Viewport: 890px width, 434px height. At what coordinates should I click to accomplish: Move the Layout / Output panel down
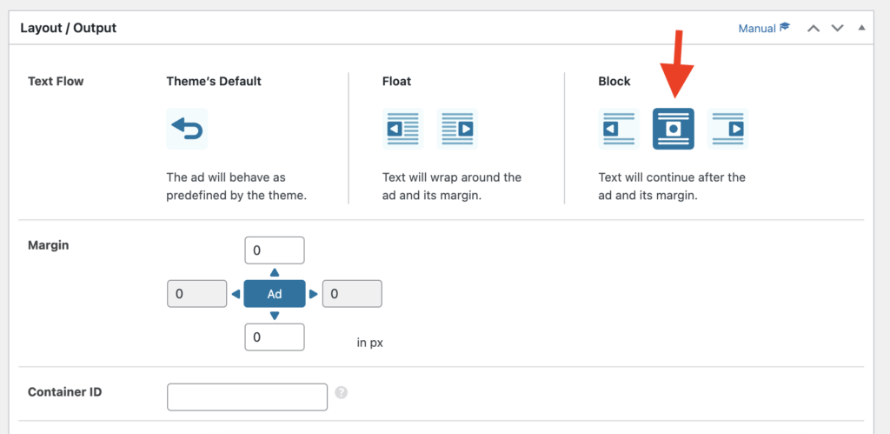[x=838, y=28]
